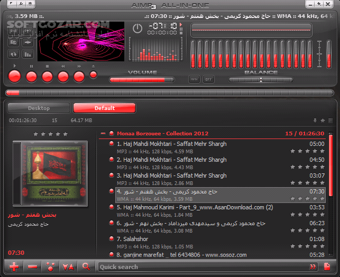Toggle the equalizer OFF switch
Screen dimensions: 340x277
[209, 79]
